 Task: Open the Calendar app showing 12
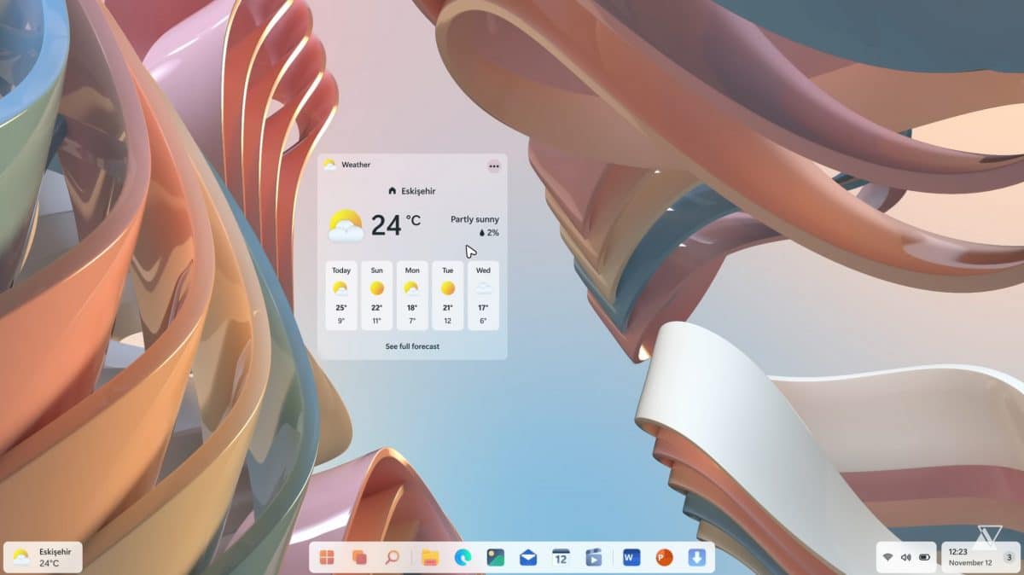561,557
